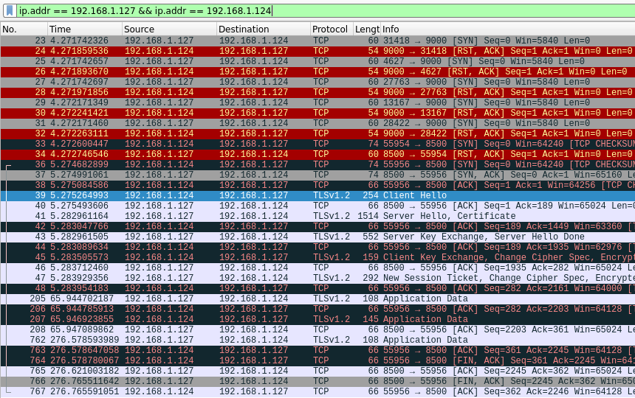Click the display filter bookmark icon
The height and width of the screenshot is (398, 635).
(x=9, y=10)
